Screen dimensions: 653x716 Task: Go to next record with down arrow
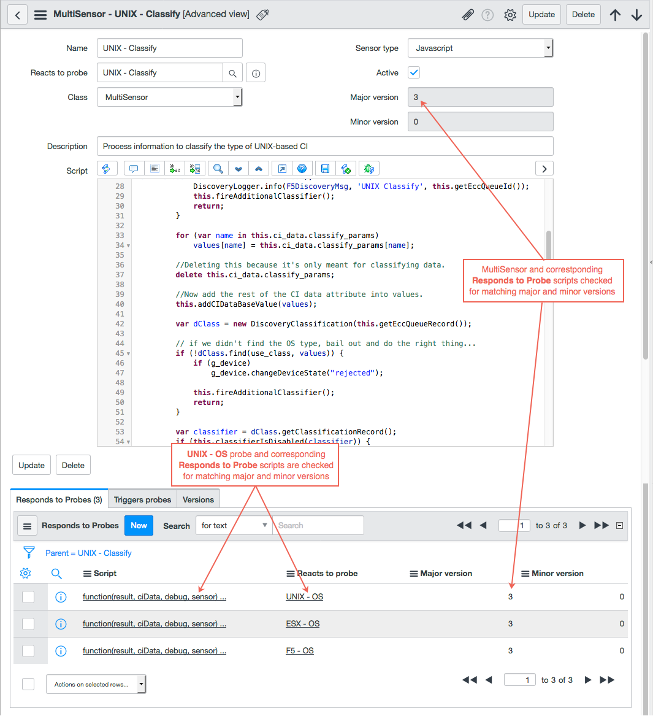tap(636, 15)
